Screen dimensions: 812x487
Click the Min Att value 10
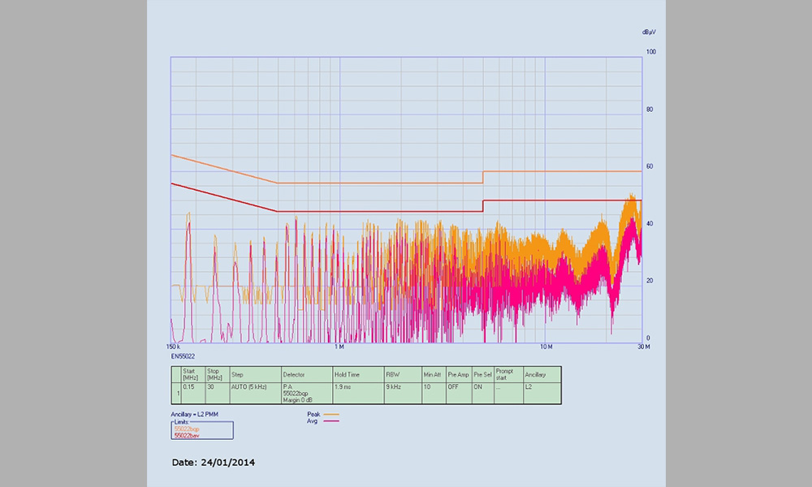(x=427, y=387)
